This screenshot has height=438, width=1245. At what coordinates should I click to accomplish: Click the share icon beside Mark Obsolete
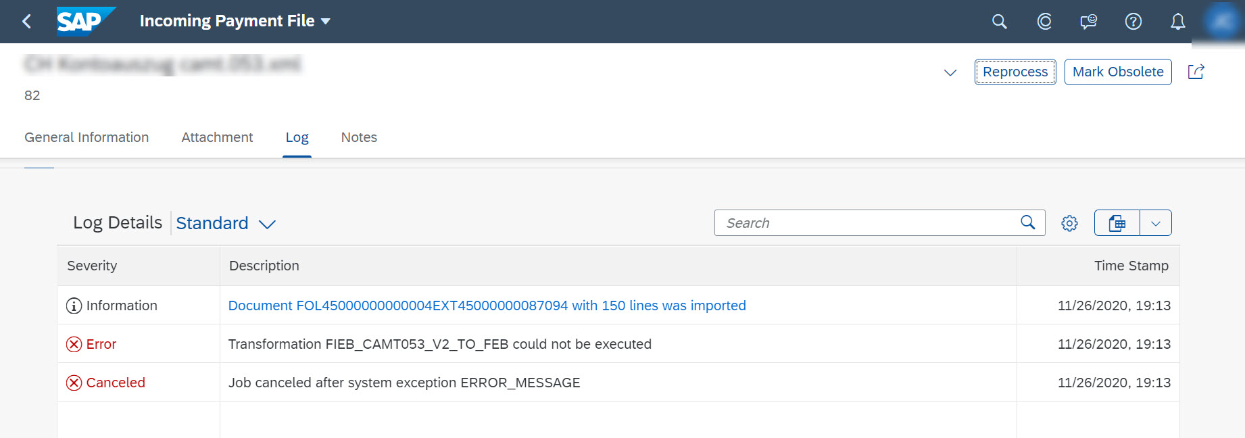1196,72
